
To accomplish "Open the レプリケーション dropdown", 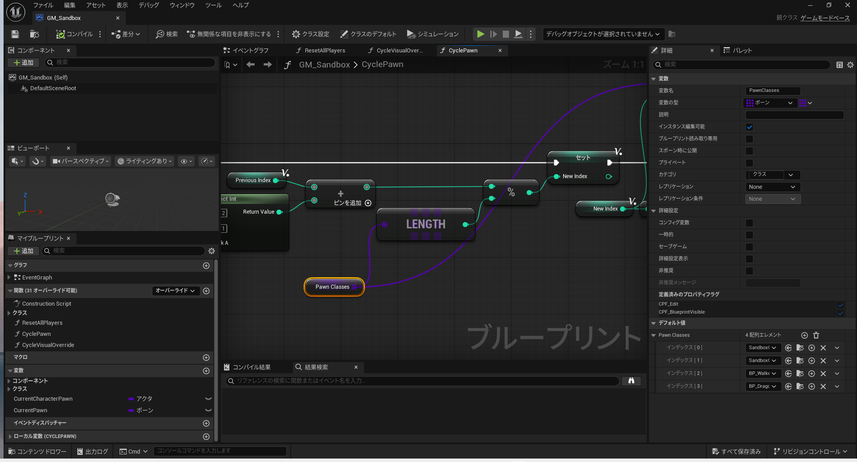I will click(773, 187).
